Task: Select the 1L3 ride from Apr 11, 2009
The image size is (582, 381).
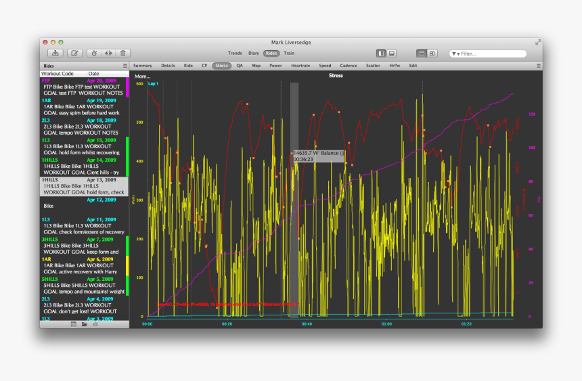Action: (x=85, y=226)
